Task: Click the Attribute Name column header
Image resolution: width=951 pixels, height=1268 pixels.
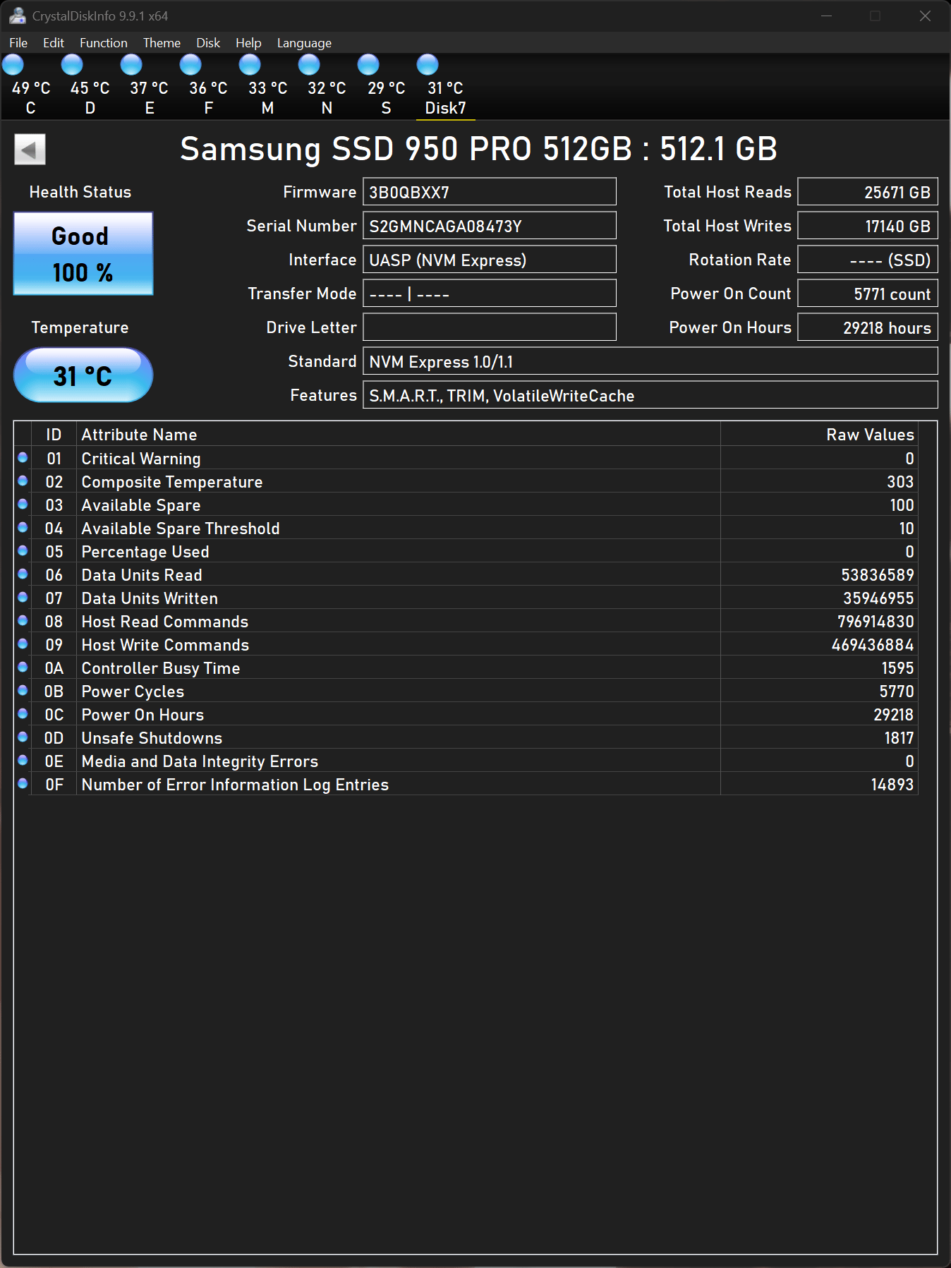Action: click(399, 435)
